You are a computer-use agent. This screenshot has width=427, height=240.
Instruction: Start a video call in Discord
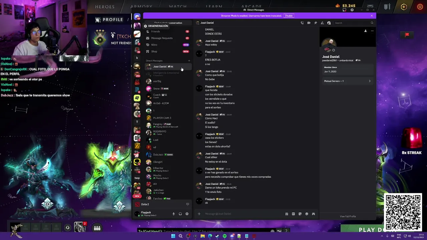(309, 23)
